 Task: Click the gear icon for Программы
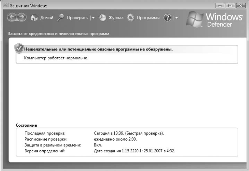click(x=131, y=18)
